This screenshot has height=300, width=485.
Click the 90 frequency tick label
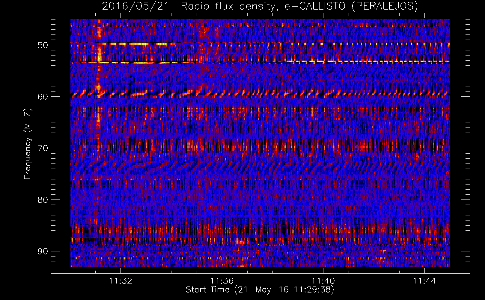click(43, 251)
